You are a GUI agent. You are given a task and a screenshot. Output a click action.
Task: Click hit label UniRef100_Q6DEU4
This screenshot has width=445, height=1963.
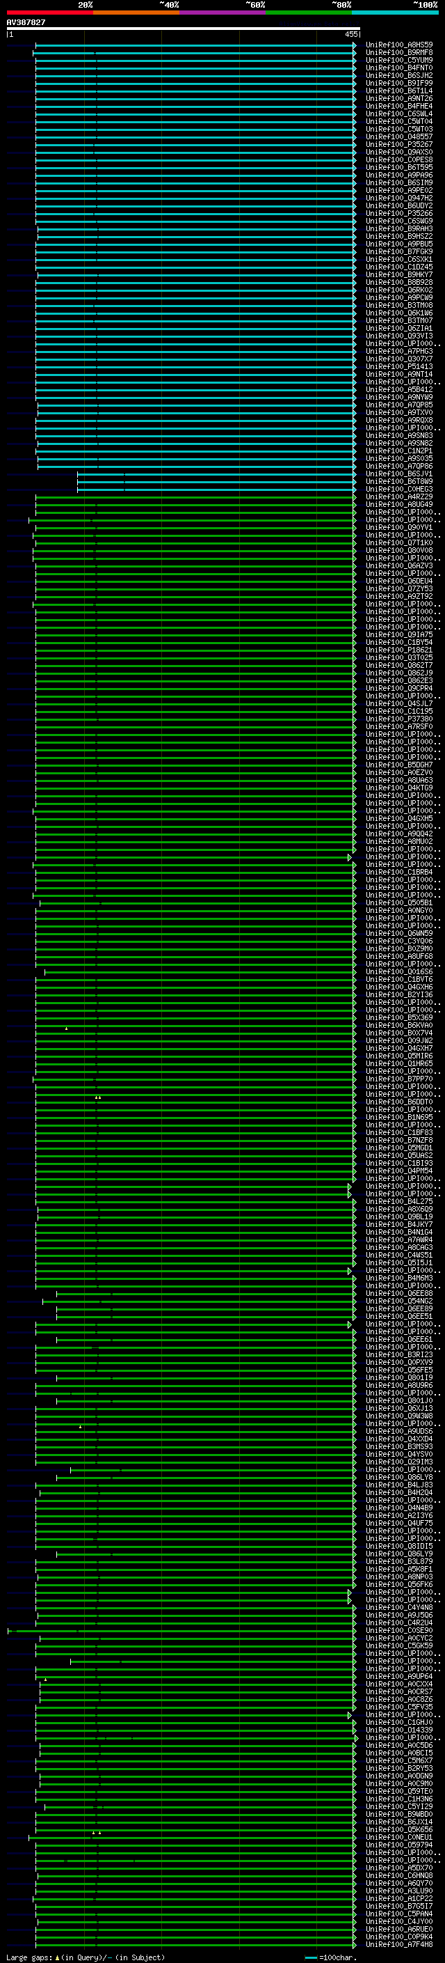click(x=399, y=581)
